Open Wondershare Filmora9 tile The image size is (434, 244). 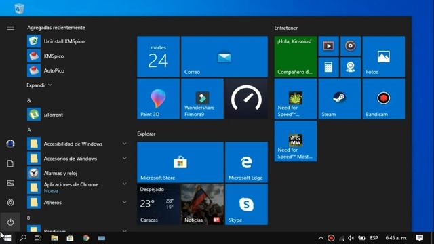[x=202, y=99]
